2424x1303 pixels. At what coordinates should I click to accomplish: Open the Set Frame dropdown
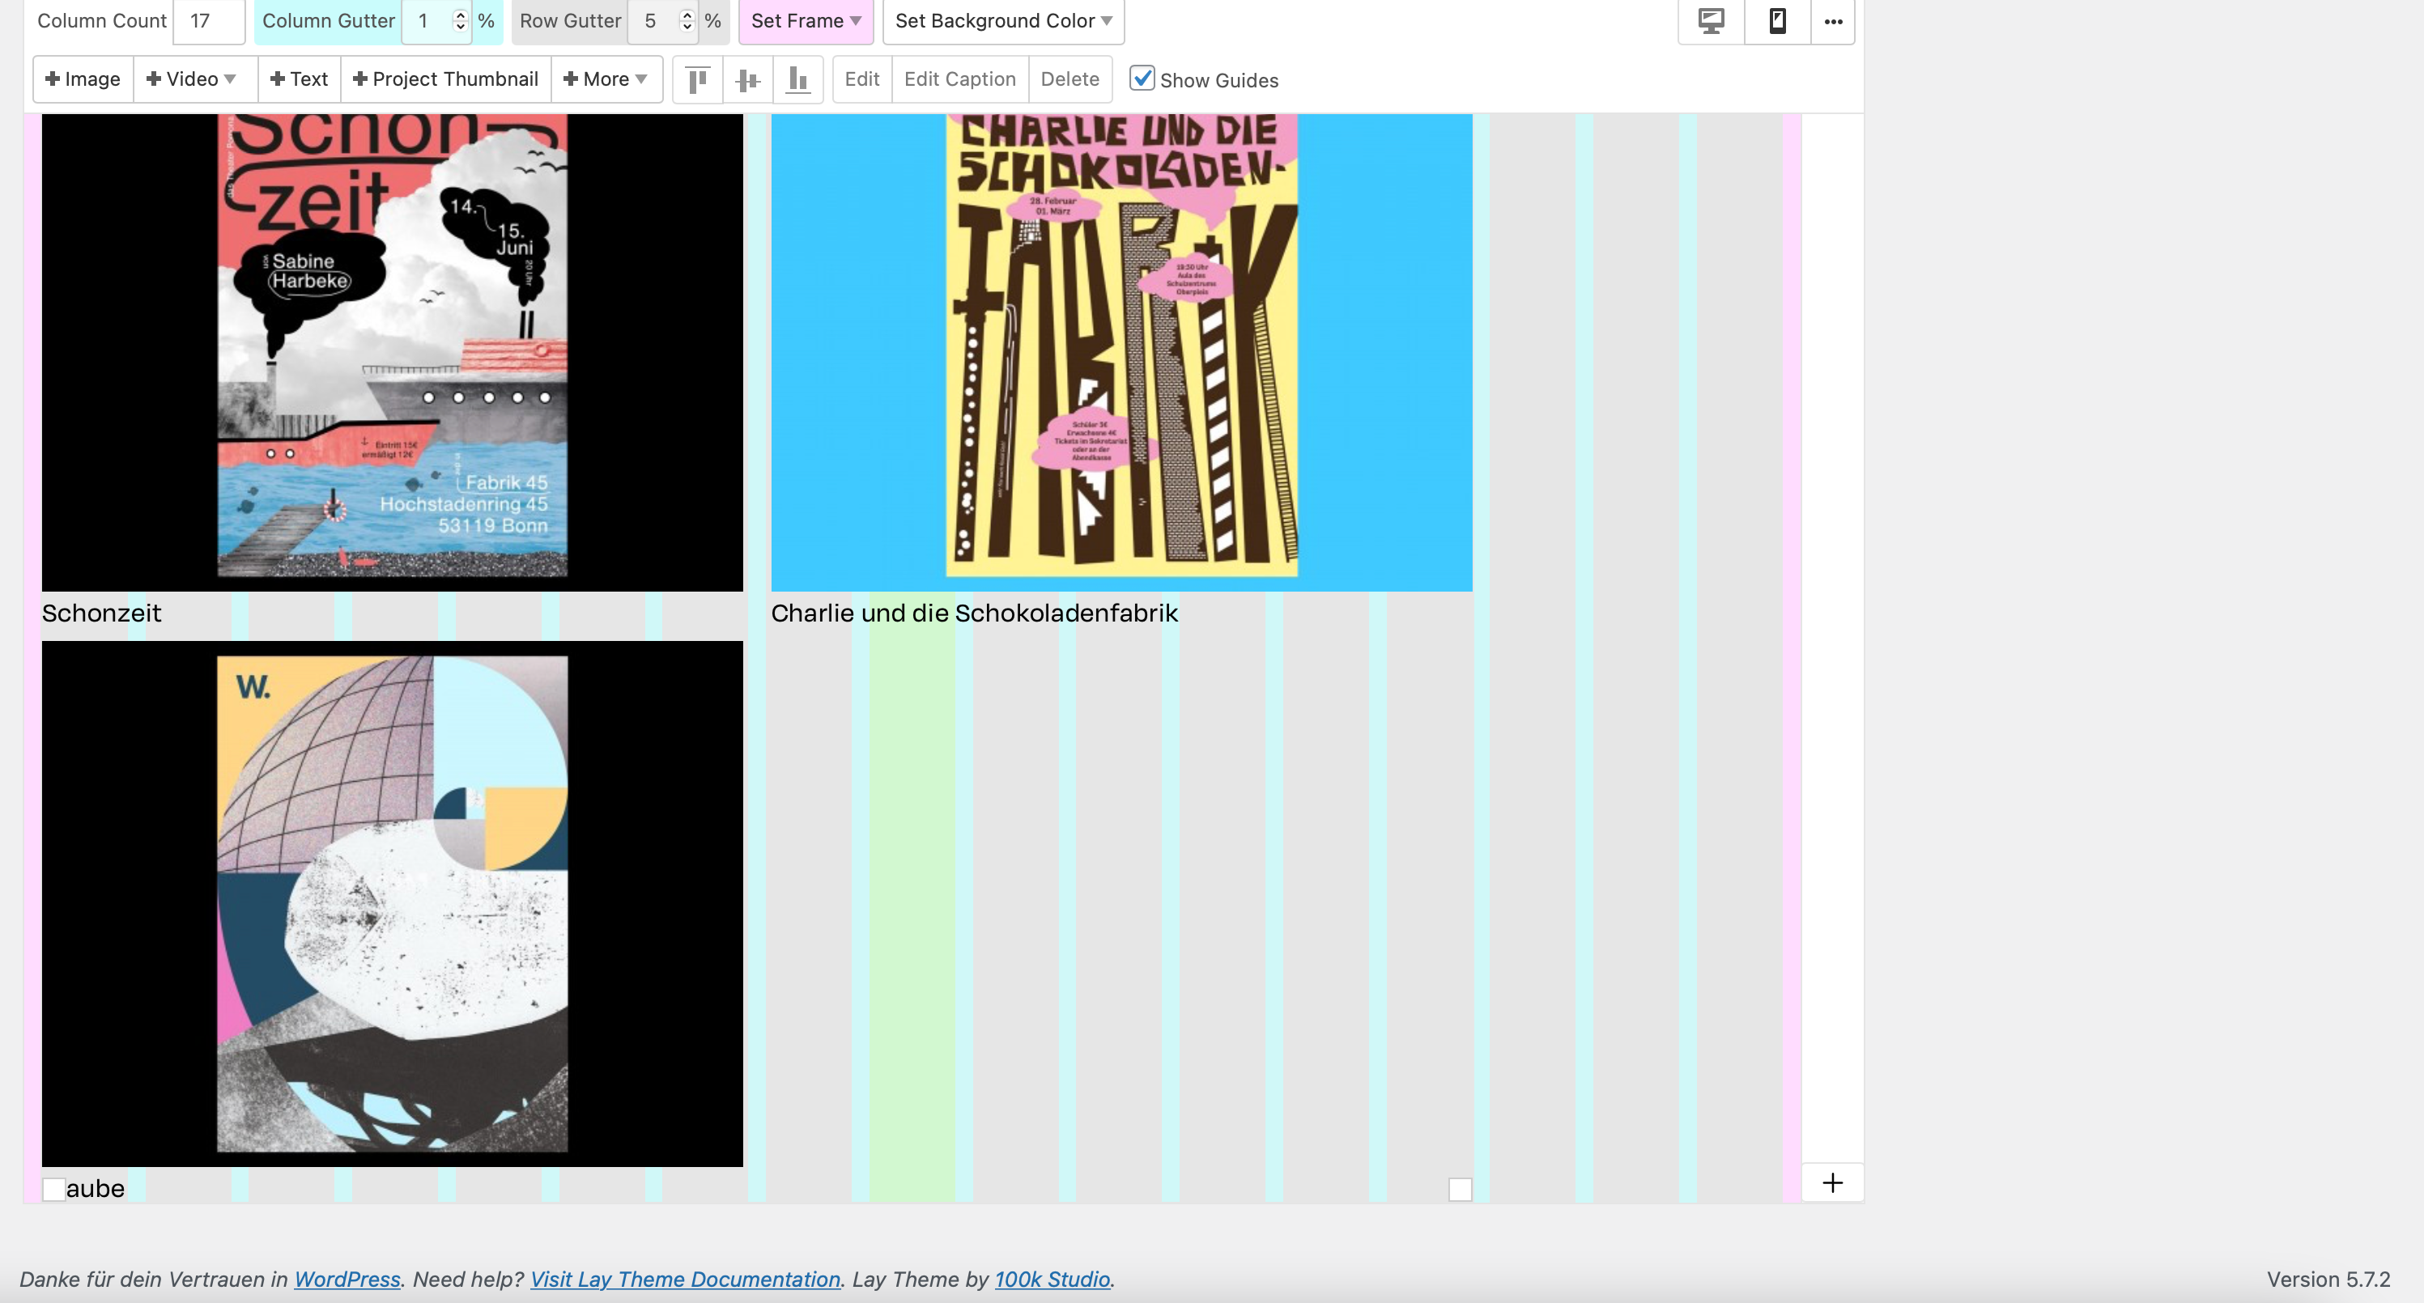806,21
